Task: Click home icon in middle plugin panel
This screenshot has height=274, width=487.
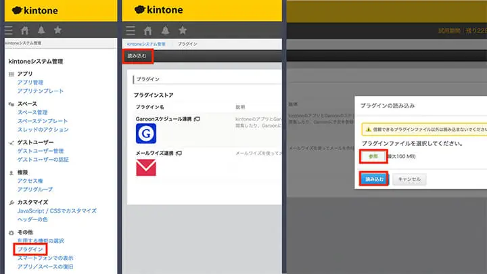Action: 148,30
